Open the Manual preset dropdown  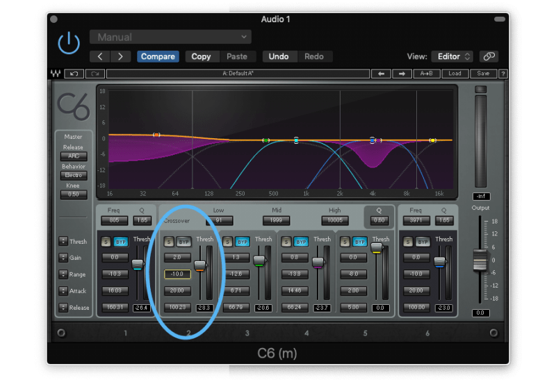click(x=170, y=37)
